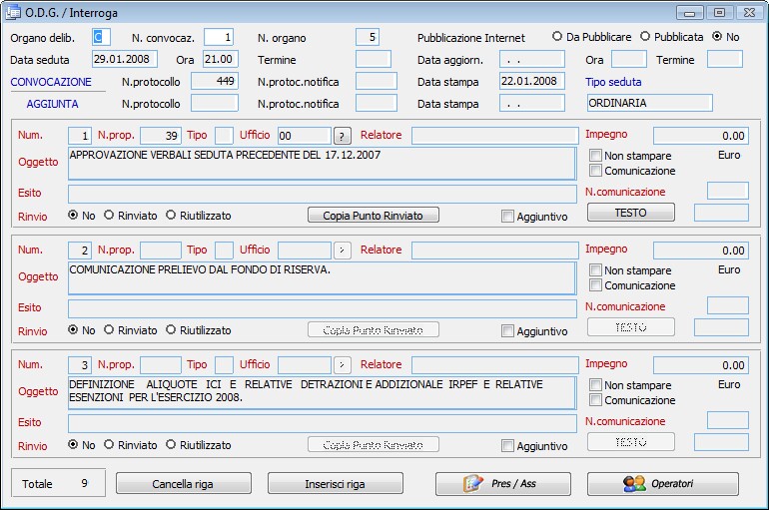Choose 'Riutilizzato' radio in item 2
769x510 pixels.
tap(171, 330)
